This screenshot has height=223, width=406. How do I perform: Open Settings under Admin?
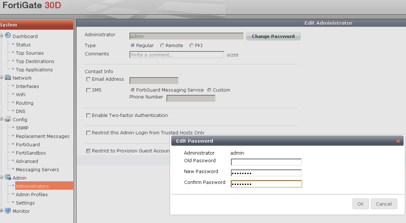(x=25, y=203)
